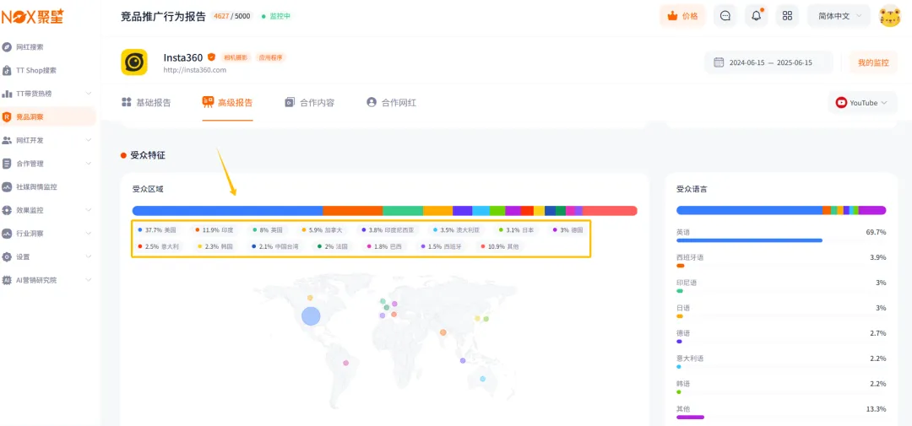Click the 2.5% 意大利 legend item

(158, 246)
